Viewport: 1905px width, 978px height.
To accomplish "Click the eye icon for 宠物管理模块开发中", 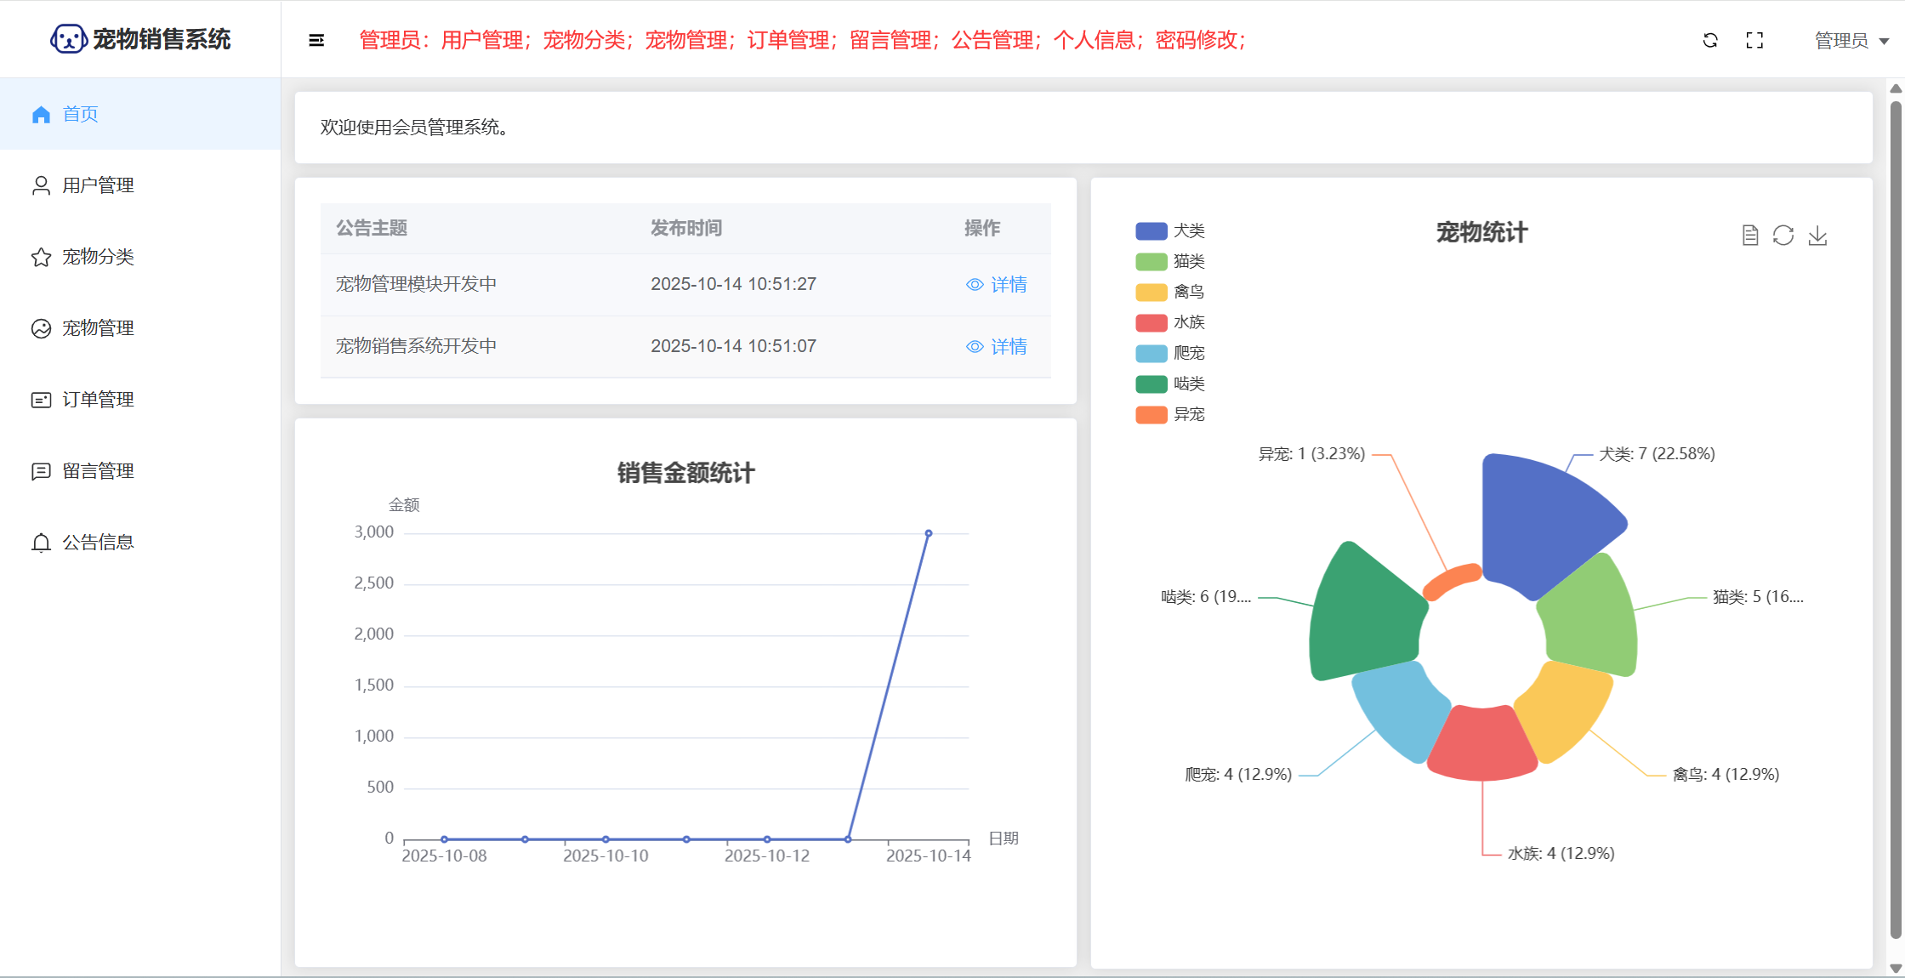I will coord(975,285).
